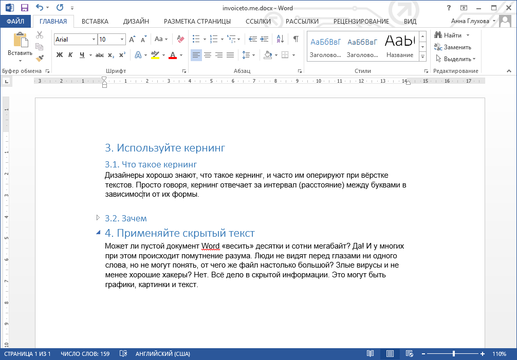Image resolution: width=517 pixels, height=360 pixels.
Task: Enable justified alignment
Action: (x=230, y=54)
